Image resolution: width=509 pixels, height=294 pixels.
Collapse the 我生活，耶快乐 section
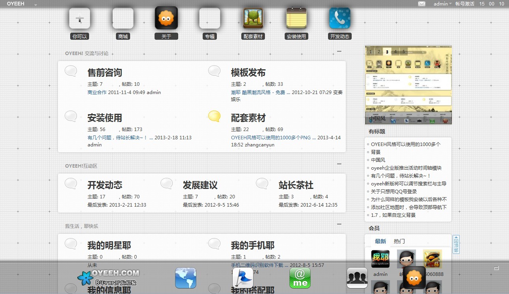339,224
